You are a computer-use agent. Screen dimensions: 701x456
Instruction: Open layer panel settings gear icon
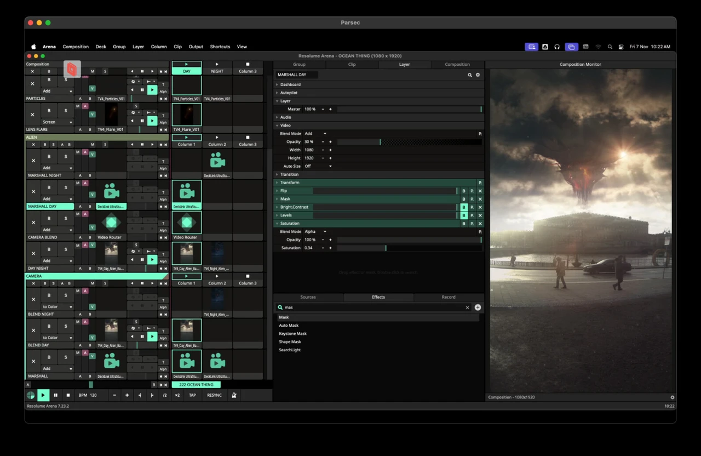[x=478, y=75]
